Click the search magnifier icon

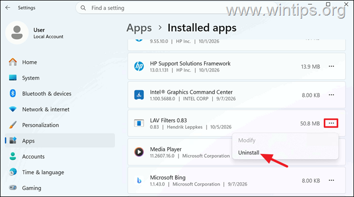point(83,8)
